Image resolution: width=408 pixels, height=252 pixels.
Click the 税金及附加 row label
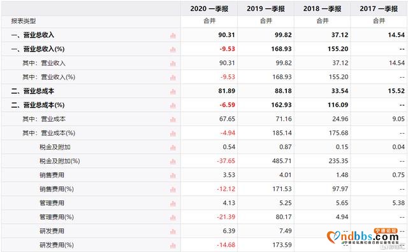[x=55, y=147]
